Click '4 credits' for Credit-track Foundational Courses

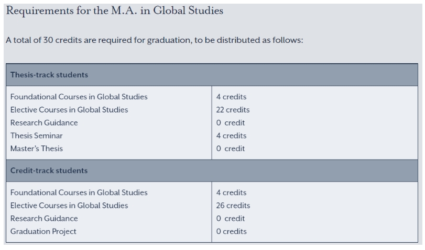[231, 192]
